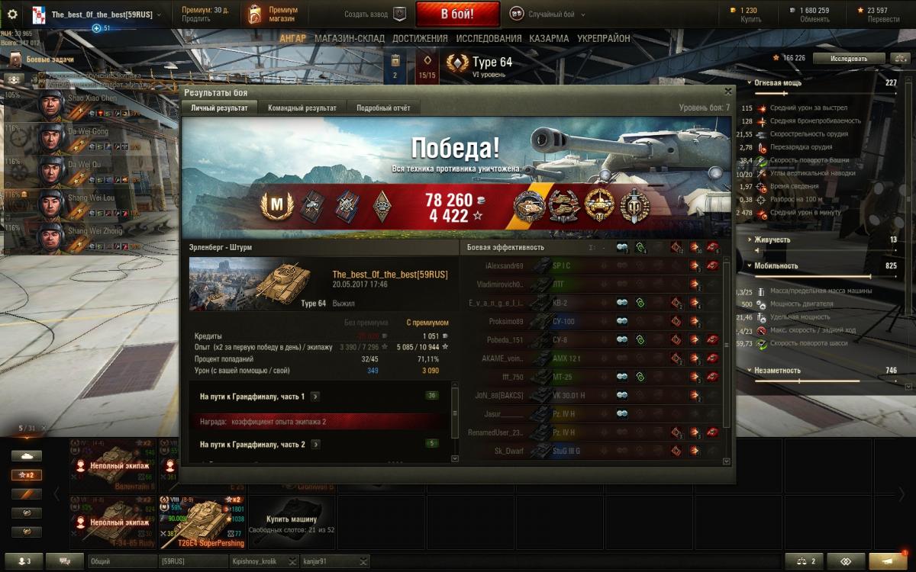Open the Создать взвод platoon icon
The height and width of the screenshot is (572, 916).
pos(399,14)
